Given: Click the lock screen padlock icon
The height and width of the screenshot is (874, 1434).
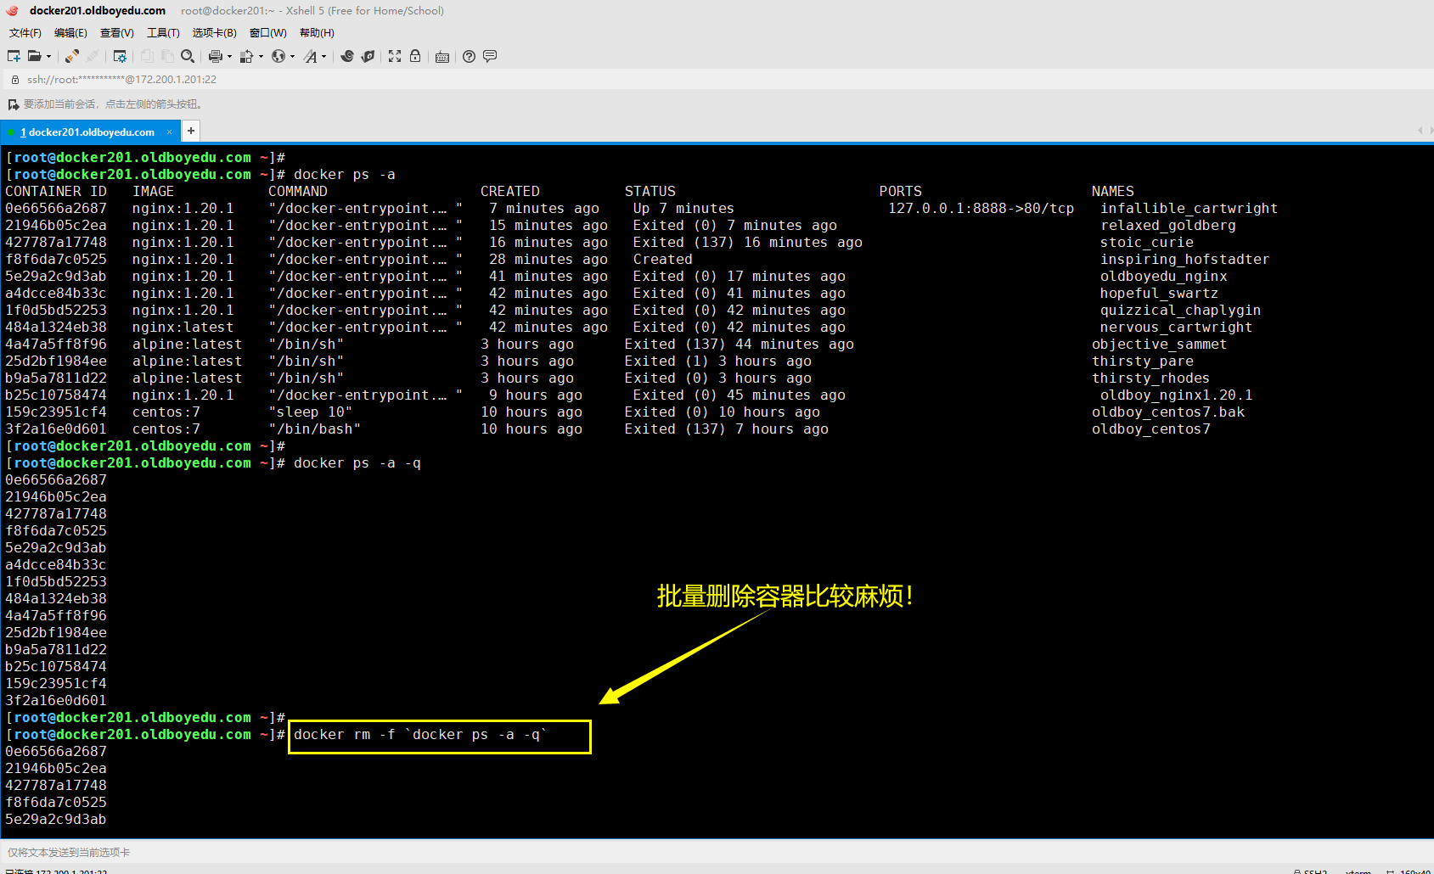Looking at the screenshot, I should coord(415,56).
